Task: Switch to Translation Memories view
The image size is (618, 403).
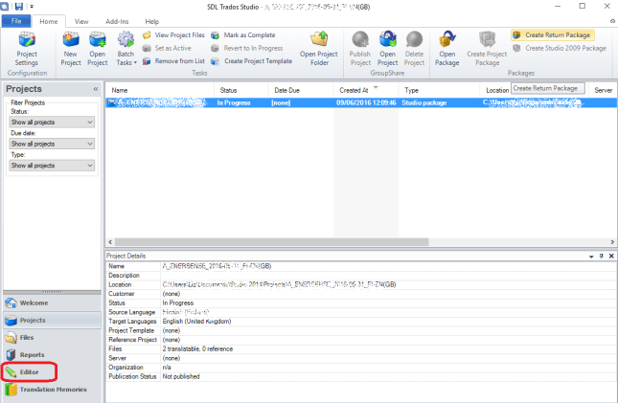Action: (53, 389)
